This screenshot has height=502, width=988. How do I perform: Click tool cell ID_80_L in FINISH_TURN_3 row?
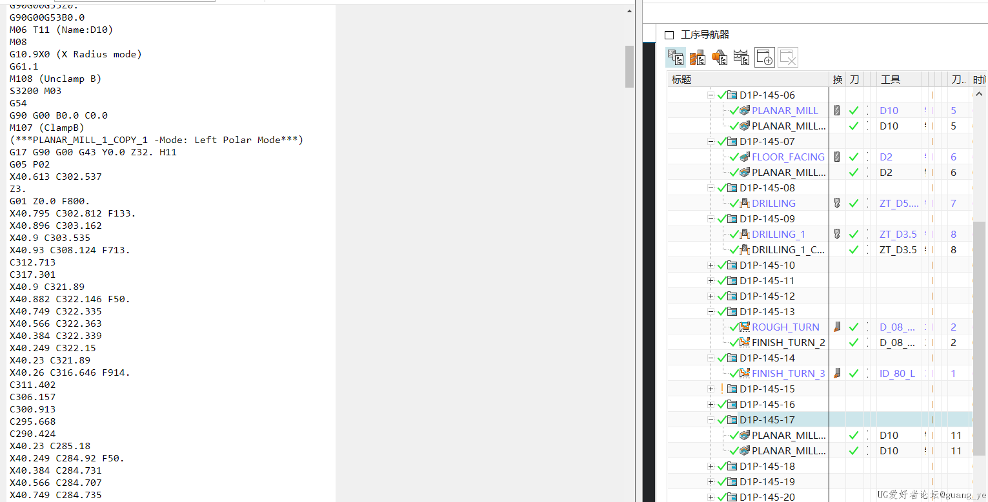pos(897,373)
